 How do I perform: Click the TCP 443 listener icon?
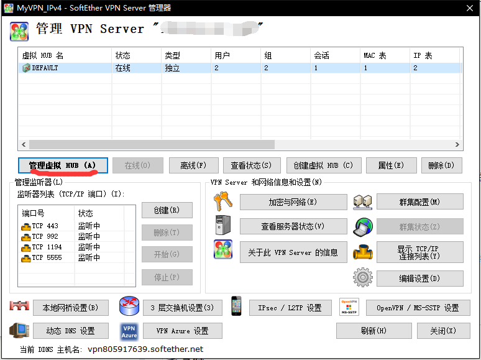26,226
